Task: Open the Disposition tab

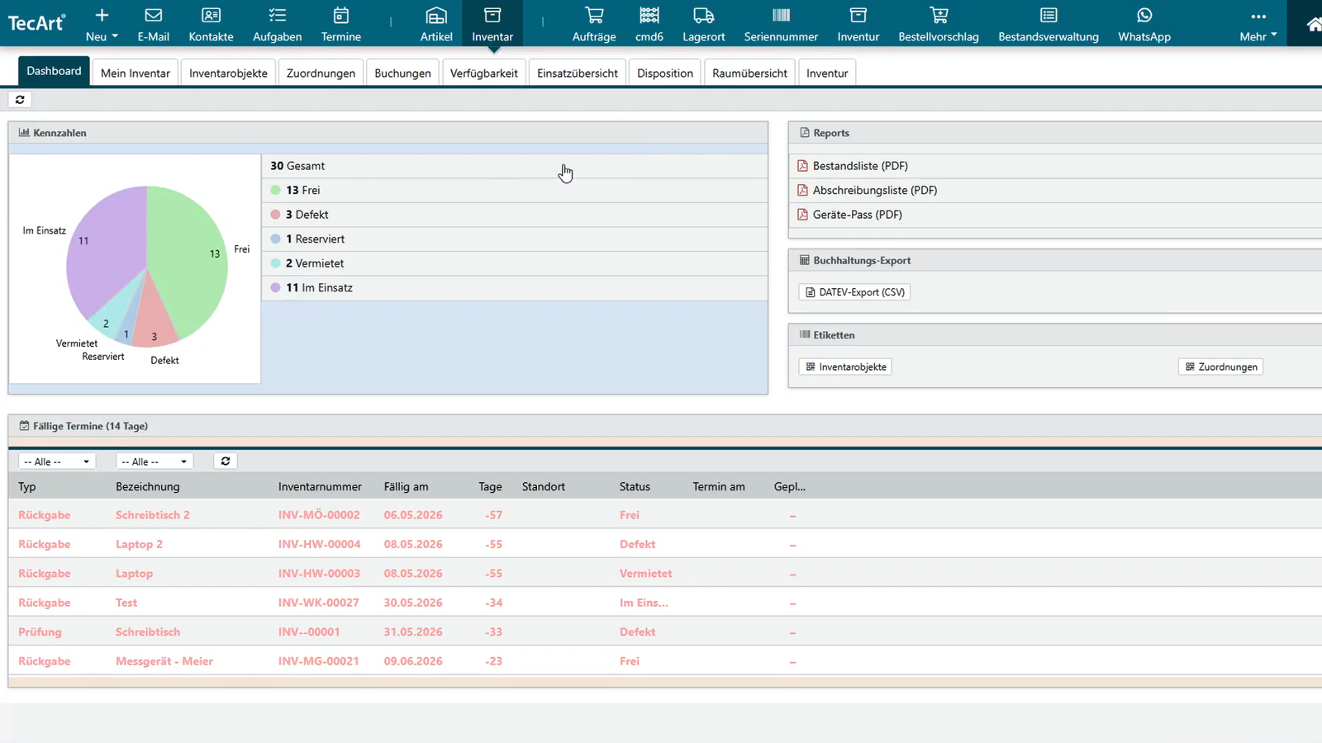Action: (665, 73)
